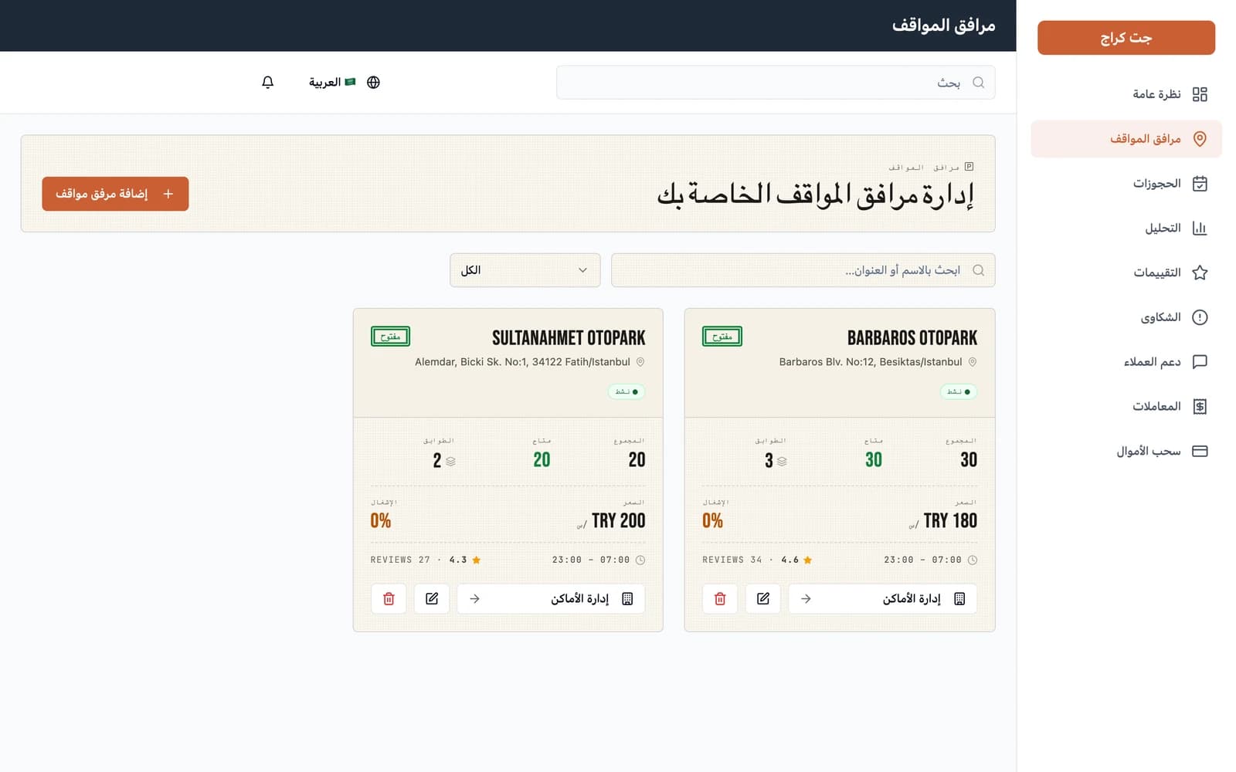Click إدارة الأماكن for Sultanahmet Otopark

click(x=551, y=598)
